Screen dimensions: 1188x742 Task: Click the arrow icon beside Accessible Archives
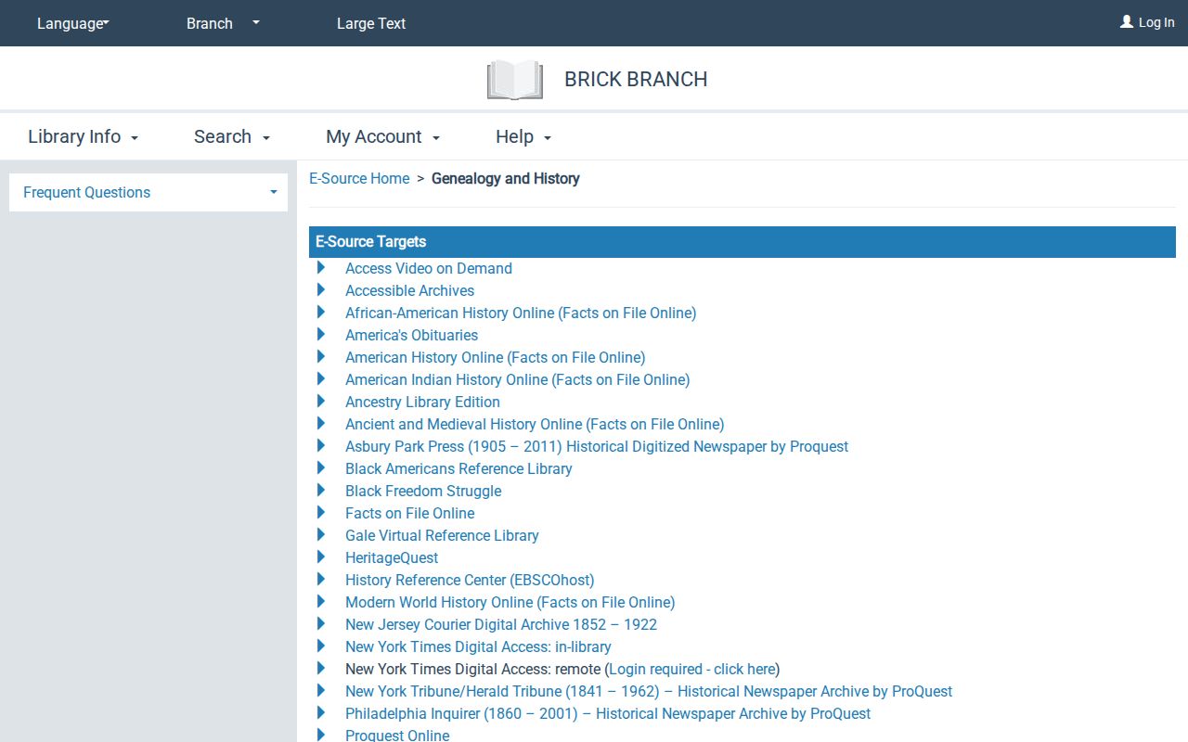[x=321, y=289]
